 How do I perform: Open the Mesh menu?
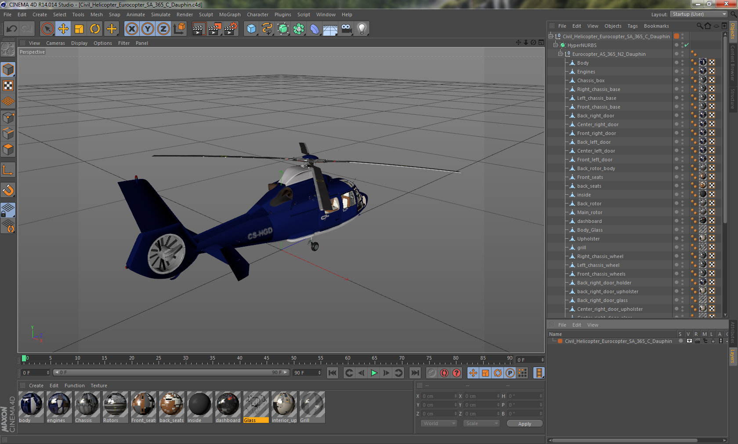[97, 15]
